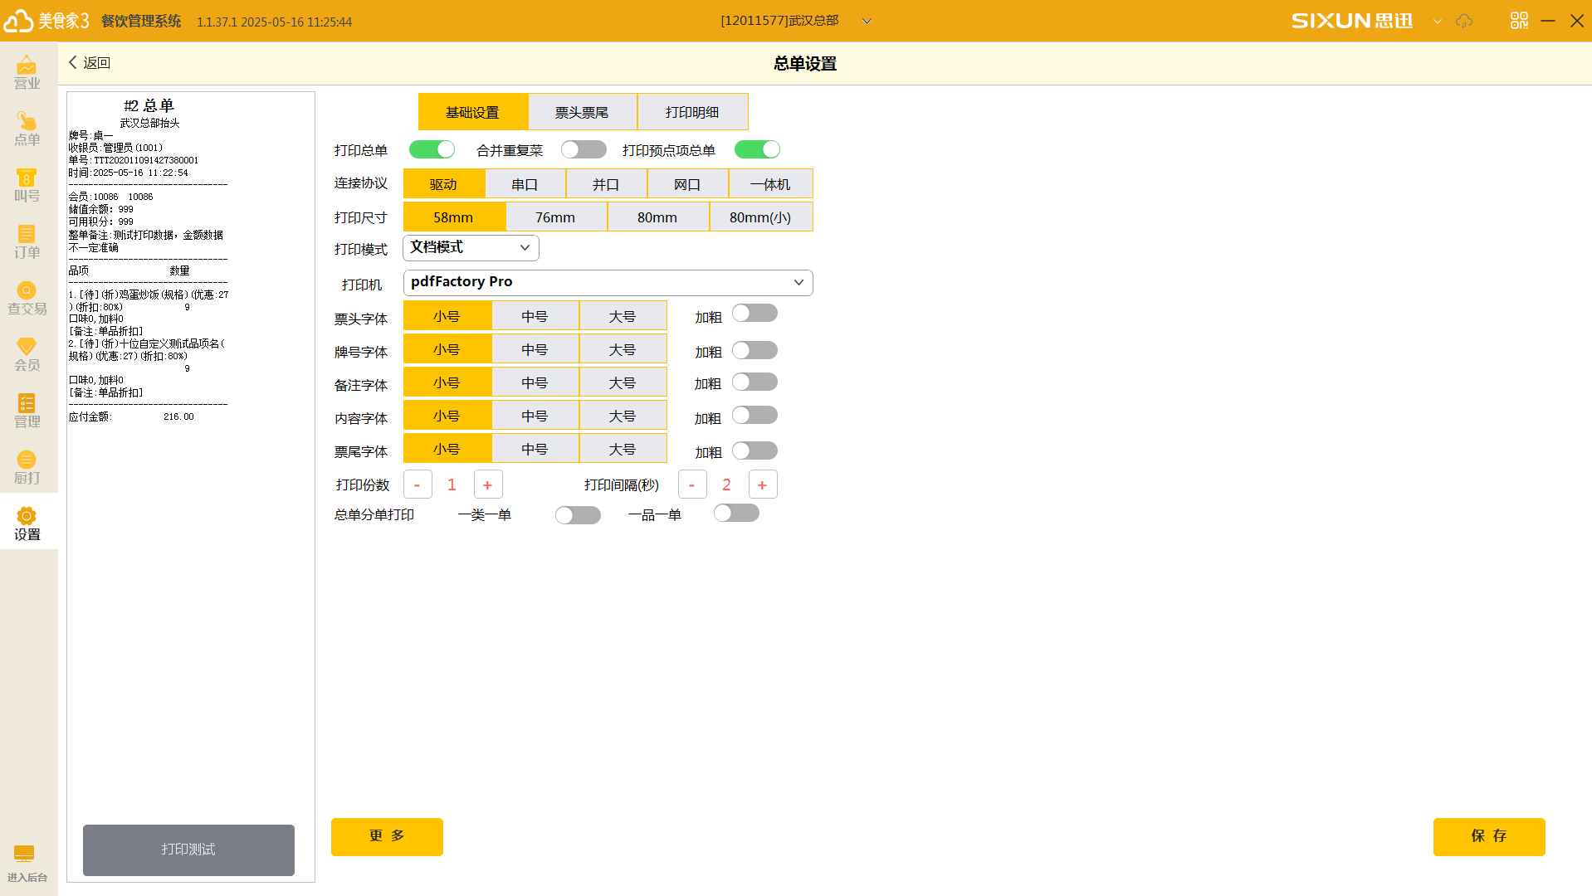
Task: Set 牌号字体 to 小号
Action: click(447, 349)
